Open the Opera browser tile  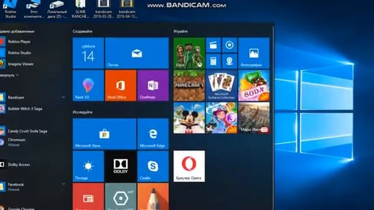coord(189,166)
